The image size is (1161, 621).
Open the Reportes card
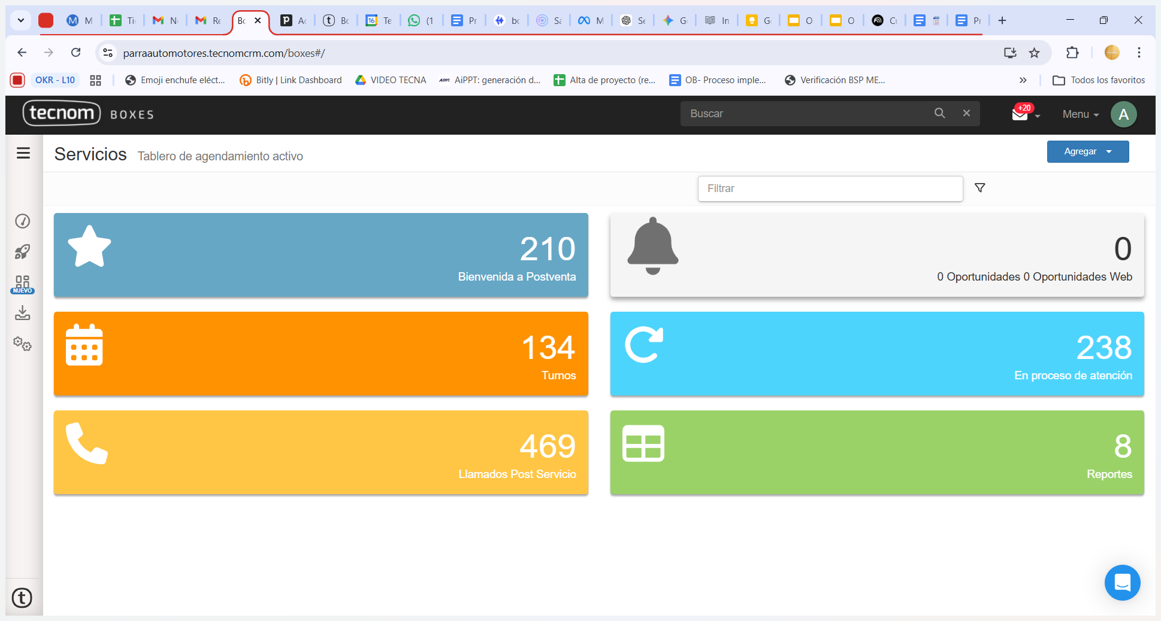[876, 452]
